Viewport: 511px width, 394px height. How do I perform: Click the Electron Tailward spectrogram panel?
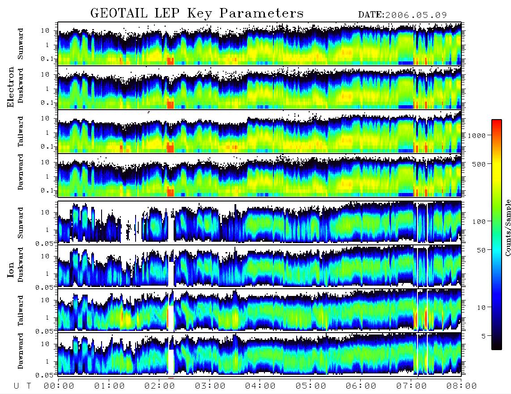click(260, 132)
